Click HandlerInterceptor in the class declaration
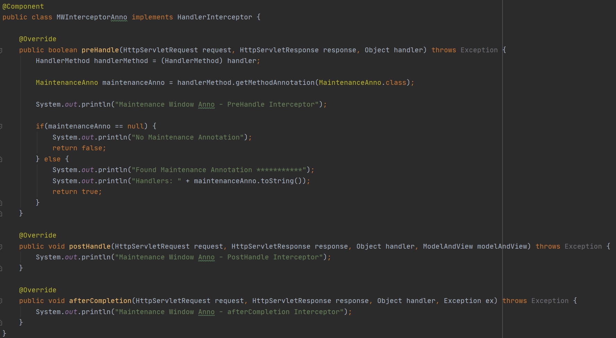Image resolution: width=616 pixels, height=338 pixels. click(x=214, y=17)
